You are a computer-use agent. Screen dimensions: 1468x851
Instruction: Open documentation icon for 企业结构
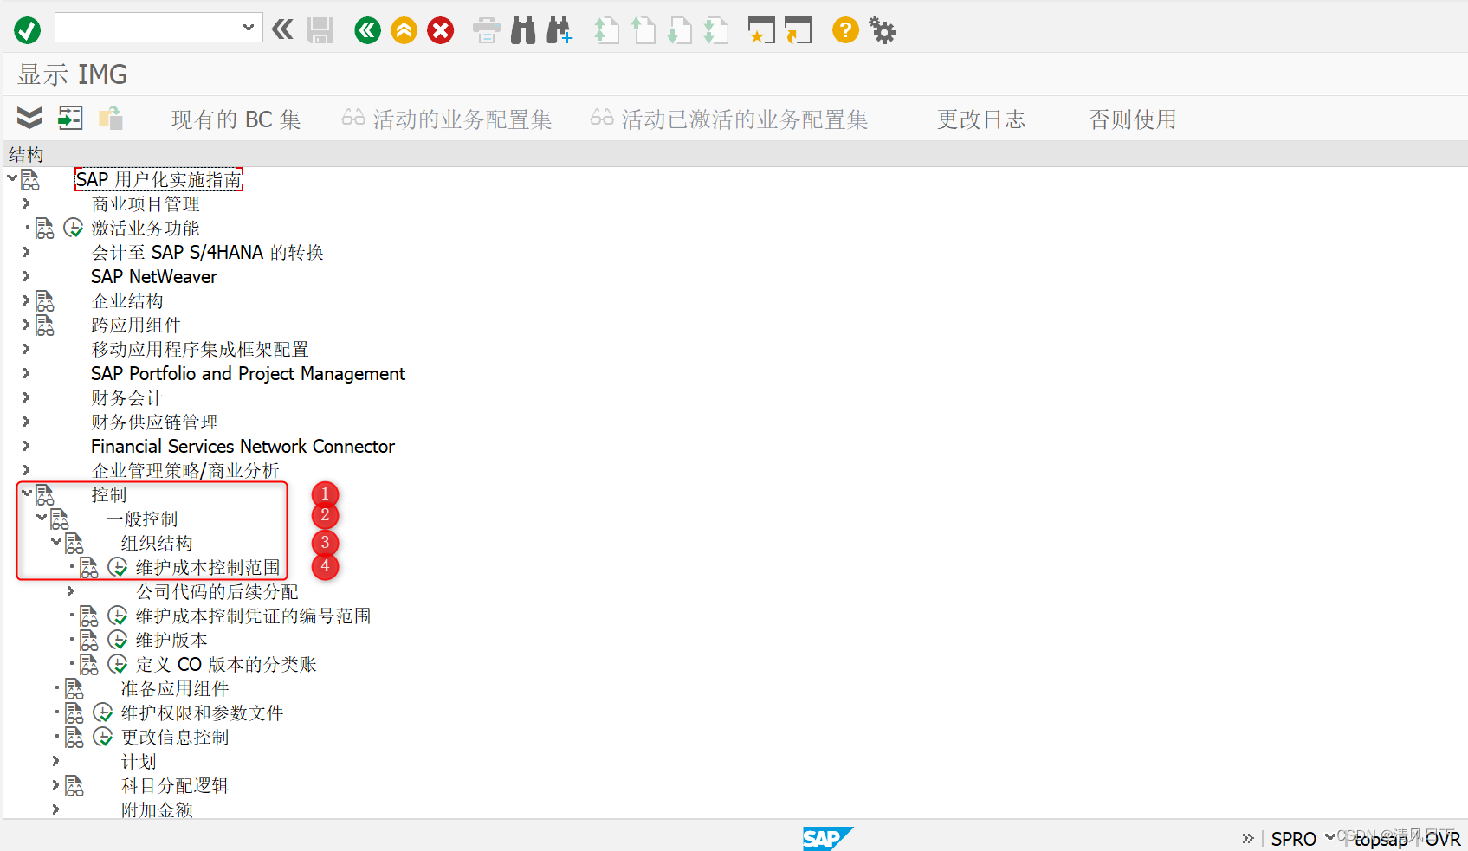pos(45,301)
